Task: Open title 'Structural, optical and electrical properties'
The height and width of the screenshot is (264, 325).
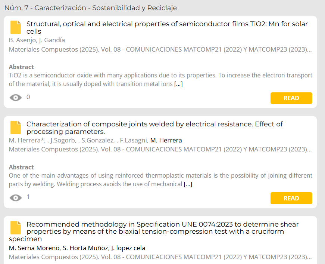Action: [x=167, y=28]
